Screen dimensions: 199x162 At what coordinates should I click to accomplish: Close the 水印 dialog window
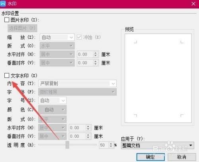193,4
